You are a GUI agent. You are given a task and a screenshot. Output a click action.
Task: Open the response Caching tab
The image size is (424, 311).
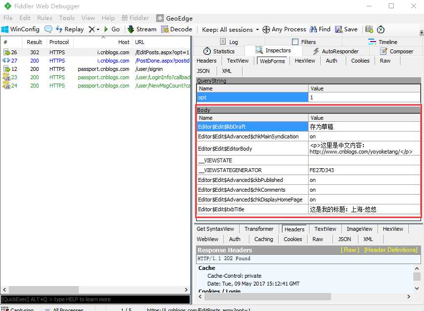point(264,239)
